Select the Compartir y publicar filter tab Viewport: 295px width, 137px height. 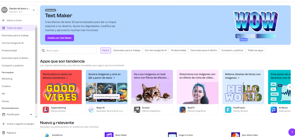(232, 51)
